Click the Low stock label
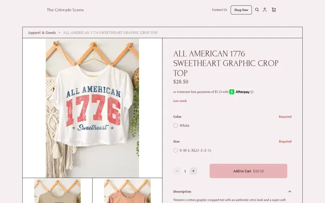This screenshot has height=203, width=325. click(180, 101)
